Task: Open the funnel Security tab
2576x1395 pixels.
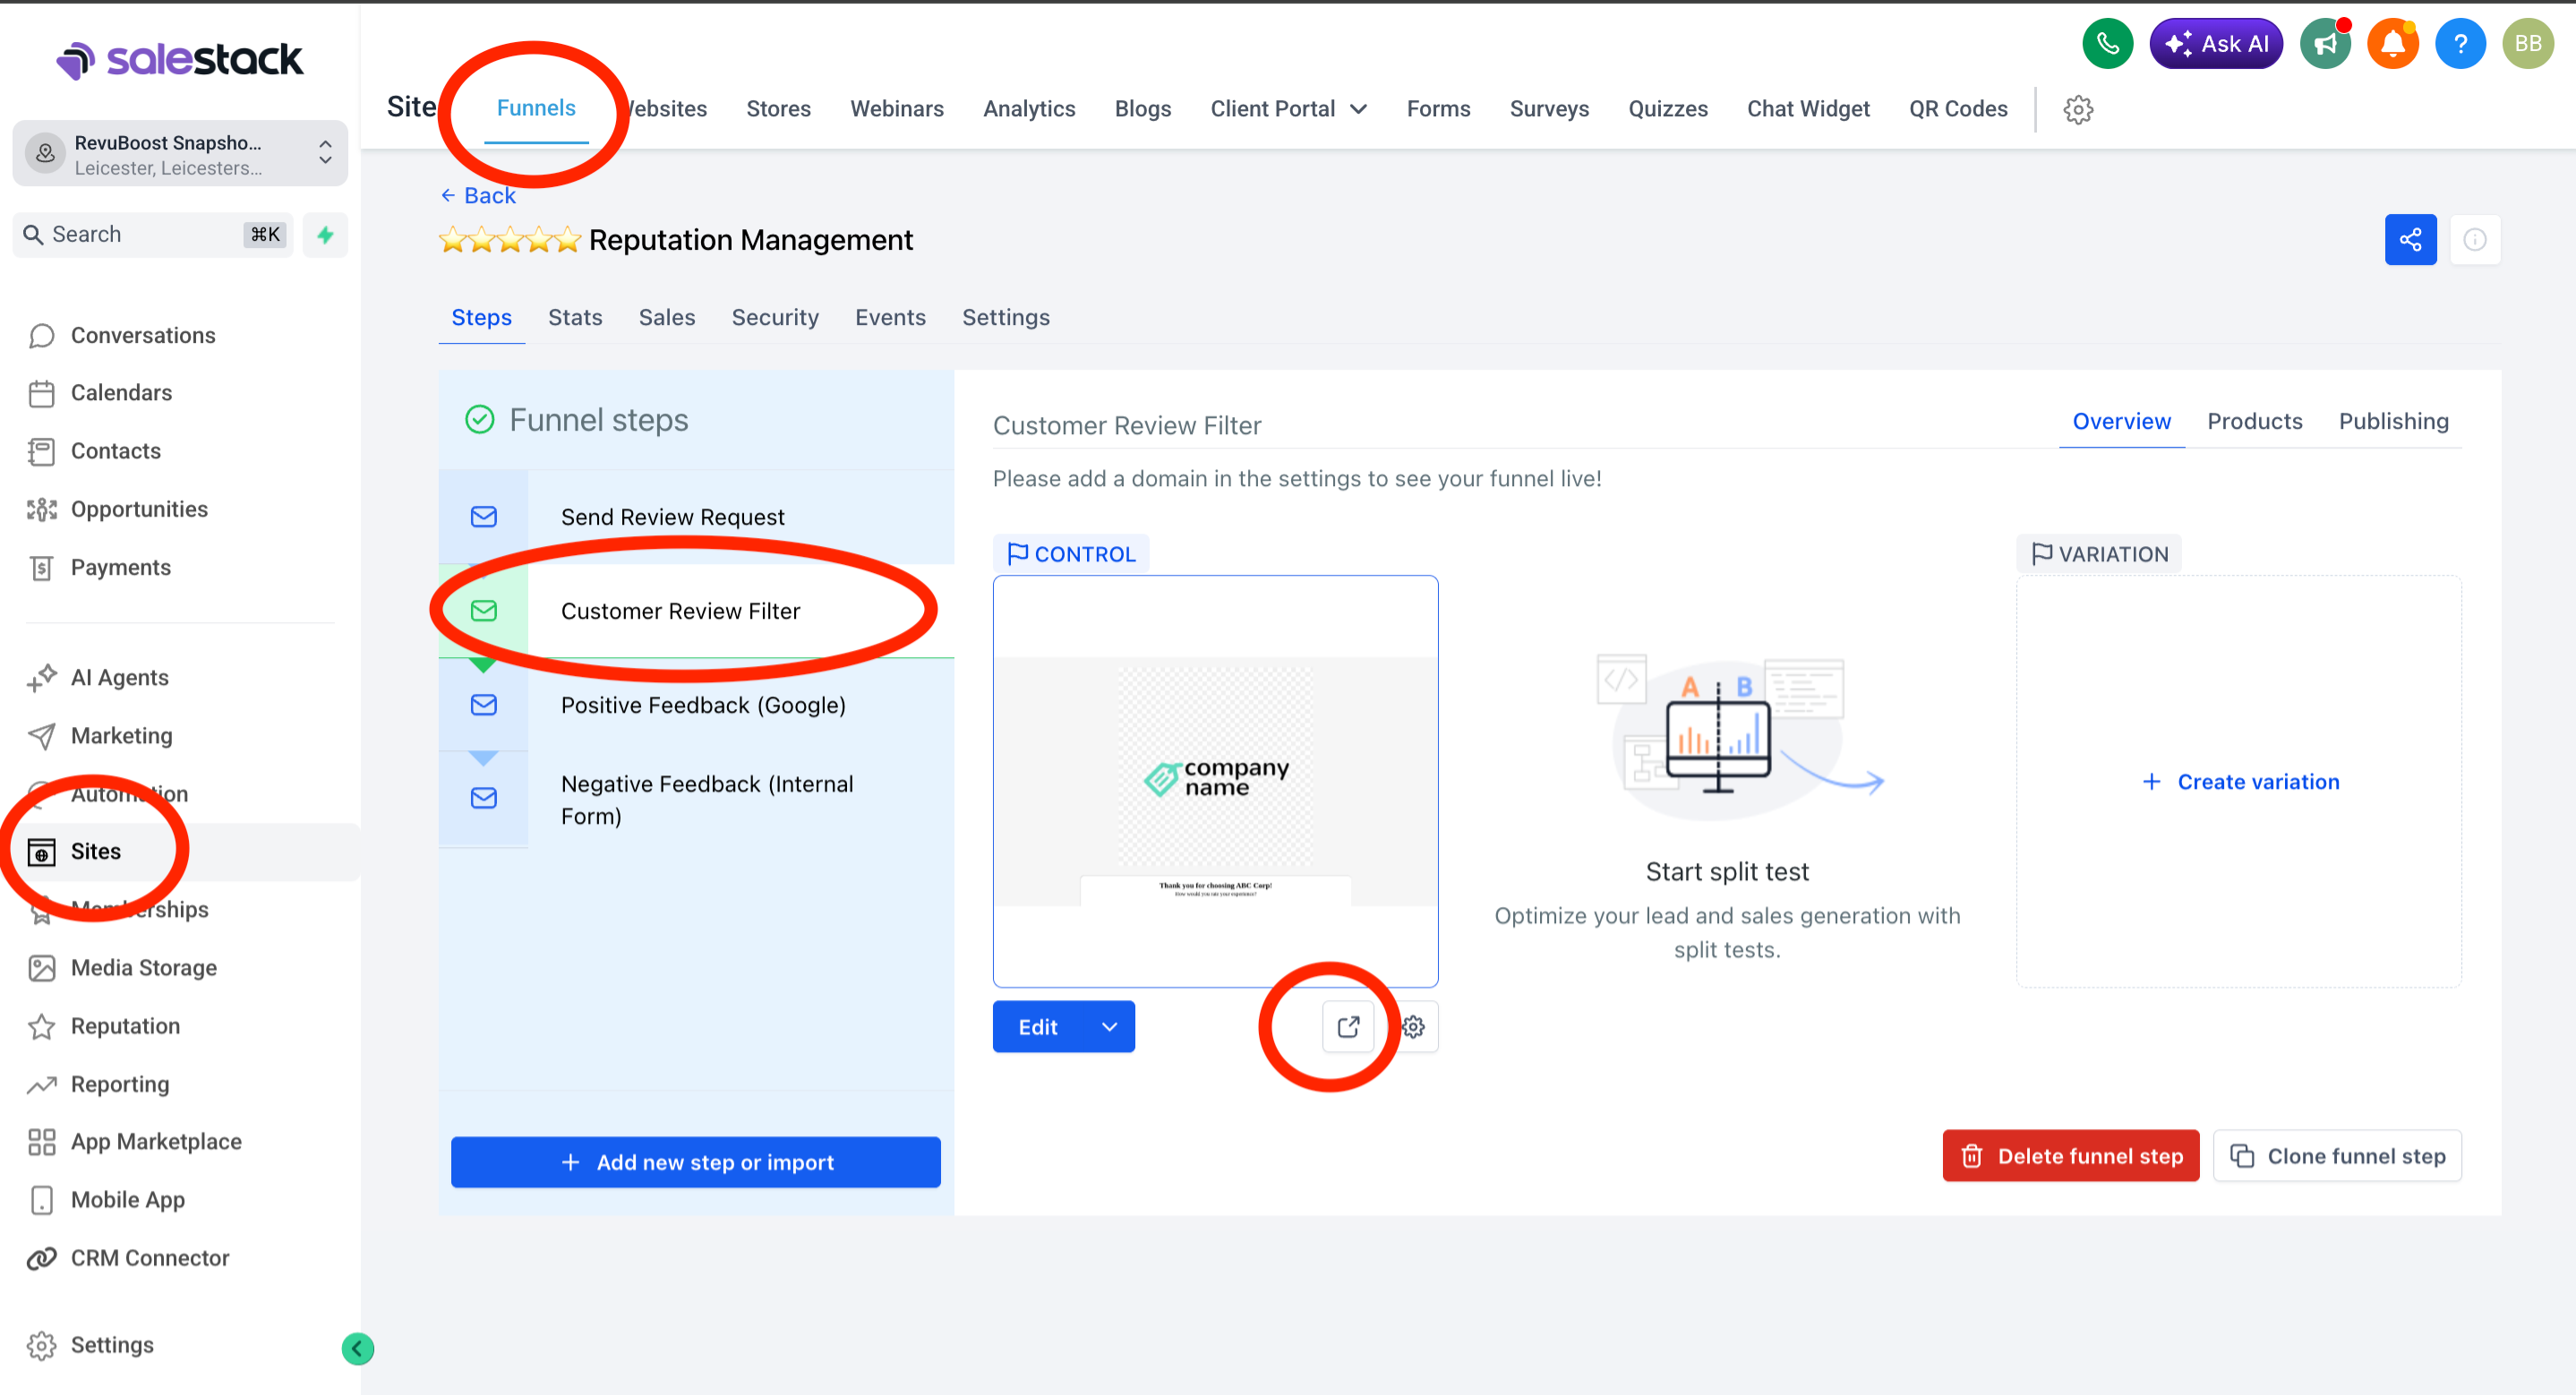Action: [x=775, y=318]
